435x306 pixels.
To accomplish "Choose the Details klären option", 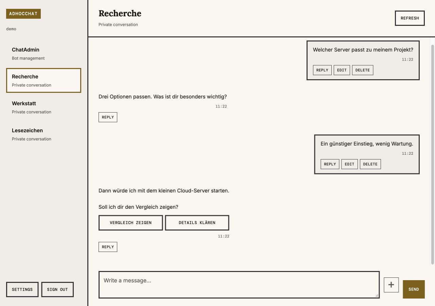I will click(197, 223).
